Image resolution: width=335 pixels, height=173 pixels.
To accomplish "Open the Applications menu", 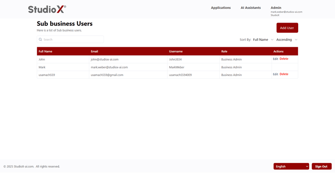I will tap(221, 8).
